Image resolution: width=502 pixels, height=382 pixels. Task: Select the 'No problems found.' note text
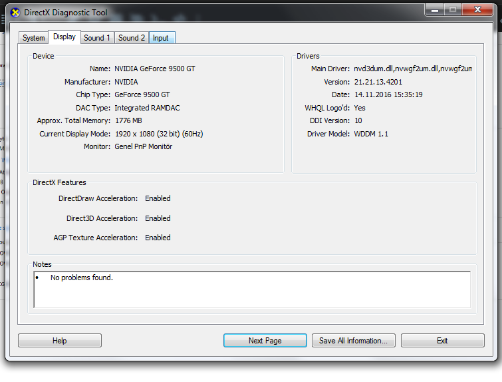(x=82, y=278)
